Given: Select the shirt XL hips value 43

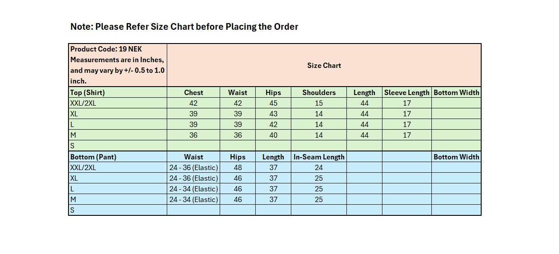Looking at the screenshot, I should 273,114.
